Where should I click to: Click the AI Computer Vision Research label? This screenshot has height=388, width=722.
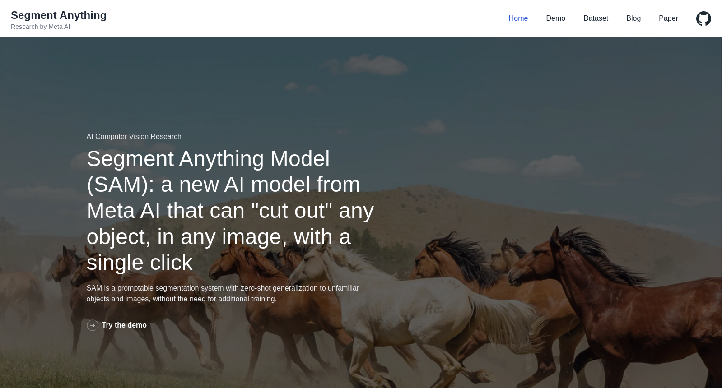click(x=134, y=136)
